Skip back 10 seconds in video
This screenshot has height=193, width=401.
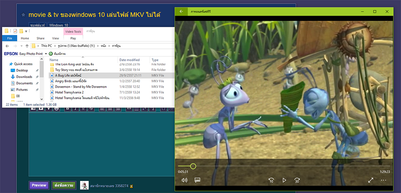271,180
